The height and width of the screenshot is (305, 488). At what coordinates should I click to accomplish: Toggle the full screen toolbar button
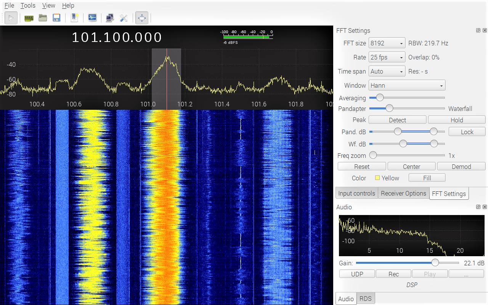(x=141, y=18)
